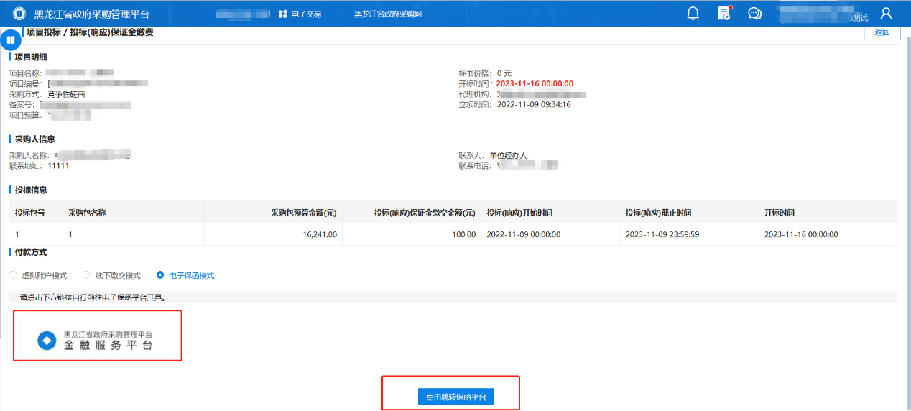Open the 电子交易 navigation label

(306, 14)
